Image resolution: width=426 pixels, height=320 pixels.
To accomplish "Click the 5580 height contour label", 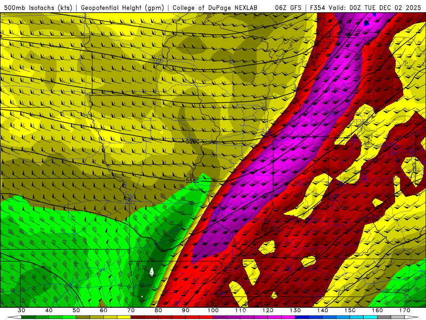I will pos(193,181).
